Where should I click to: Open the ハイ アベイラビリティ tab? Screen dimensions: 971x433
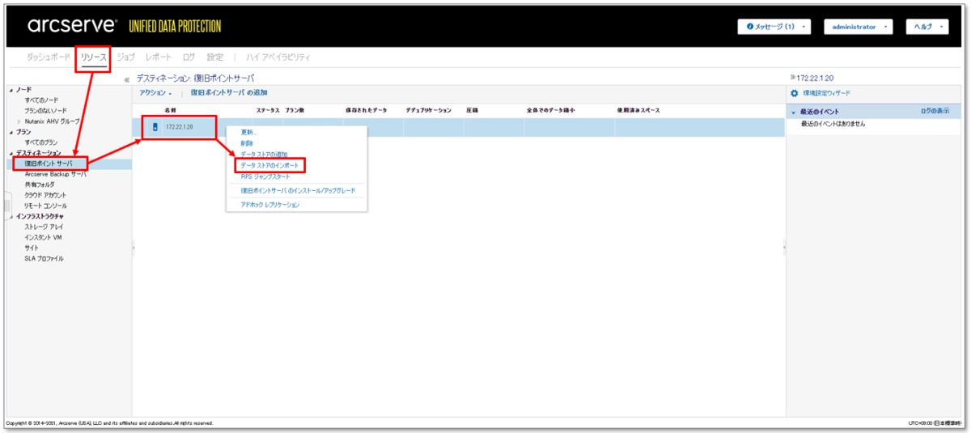[x=278, y=57]
